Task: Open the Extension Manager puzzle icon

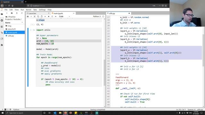Action: [2, 45]
